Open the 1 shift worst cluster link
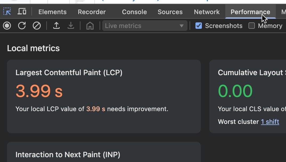This screenshot has height=162, width=286. tap(270, 122)
